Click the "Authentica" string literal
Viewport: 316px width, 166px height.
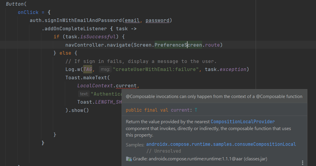106,94
